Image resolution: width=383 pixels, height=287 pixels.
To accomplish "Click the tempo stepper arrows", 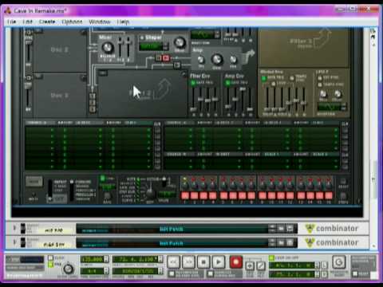I will pos(106,259).
